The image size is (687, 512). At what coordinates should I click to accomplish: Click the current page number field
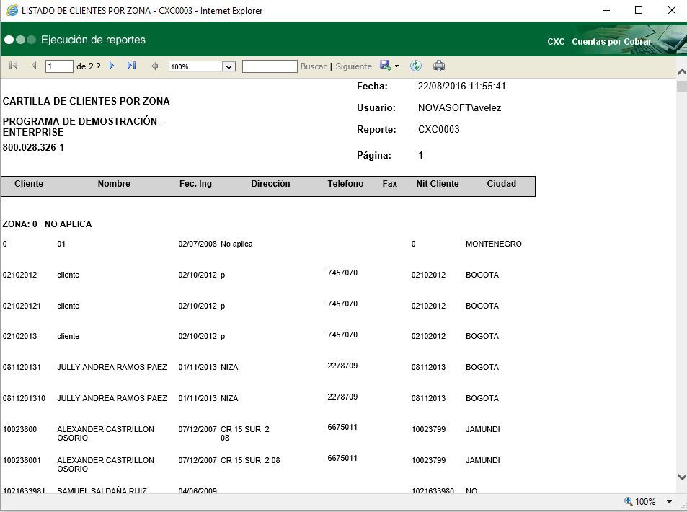point(59,66)
